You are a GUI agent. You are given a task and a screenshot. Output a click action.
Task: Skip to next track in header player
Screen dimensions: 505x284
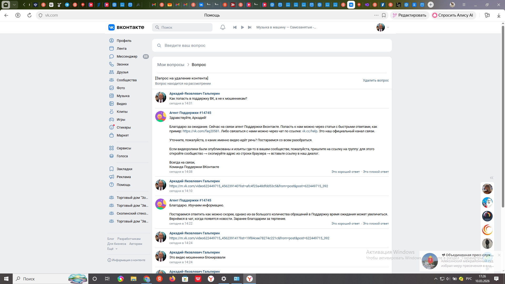click(250, 27)
